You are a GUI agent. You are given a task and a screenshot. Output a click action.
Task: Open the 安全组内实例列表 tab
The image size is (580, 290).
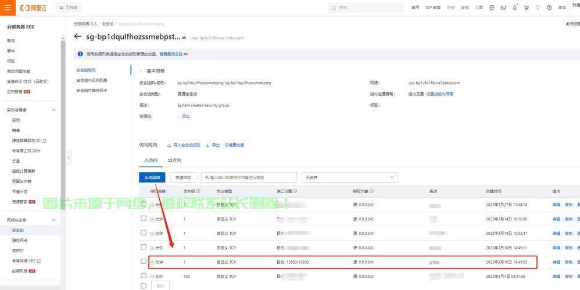pyautogui.click(x=92, y=81)
